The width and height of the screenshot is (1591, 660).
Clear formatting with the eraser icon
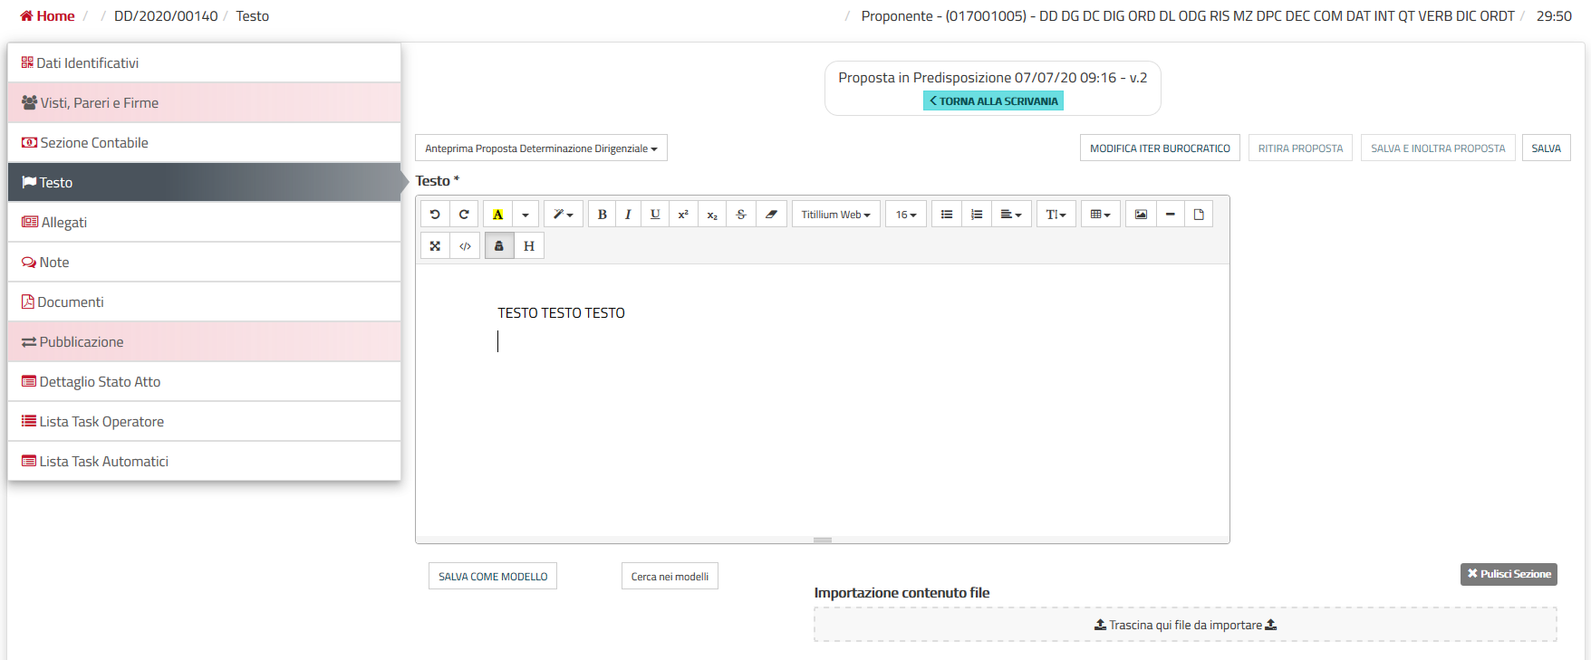click(x=771, y=215)
